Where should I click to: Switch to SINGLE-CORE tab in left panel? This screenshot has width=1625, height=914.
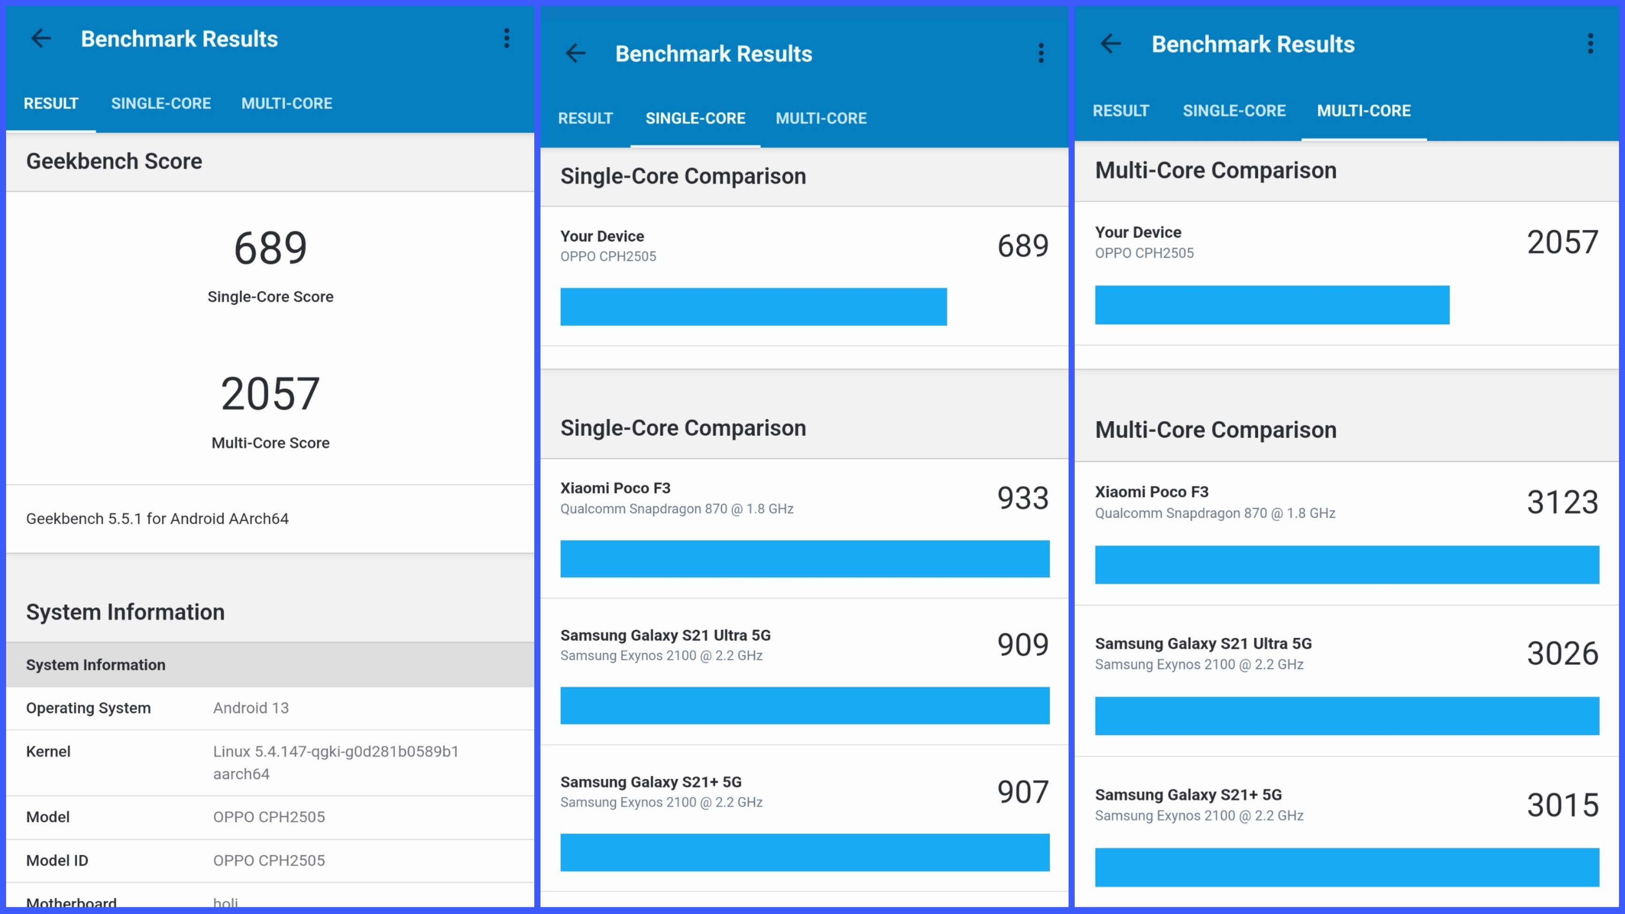point(161,104)
